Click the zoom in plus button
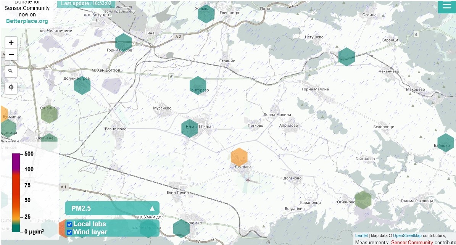 coord(11,43)
